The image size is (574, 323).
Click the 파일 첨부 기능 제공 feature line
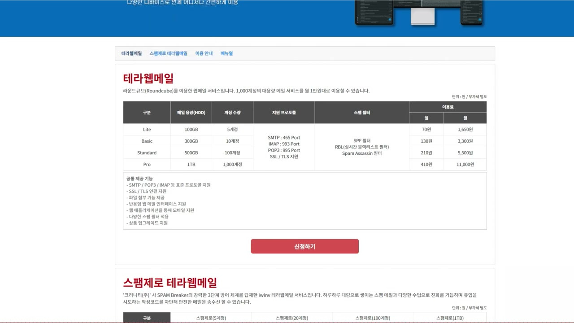(x=145, y=197)
